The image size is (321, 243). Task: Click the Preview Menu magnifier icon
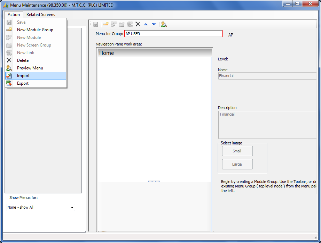pyautogui.click(x=164, y=24)
